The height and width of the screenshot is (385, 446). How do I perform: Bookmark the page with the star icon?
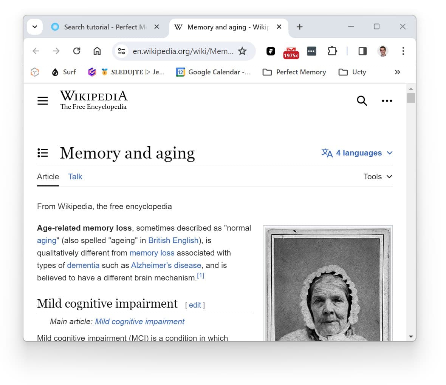tap(242, 51)
